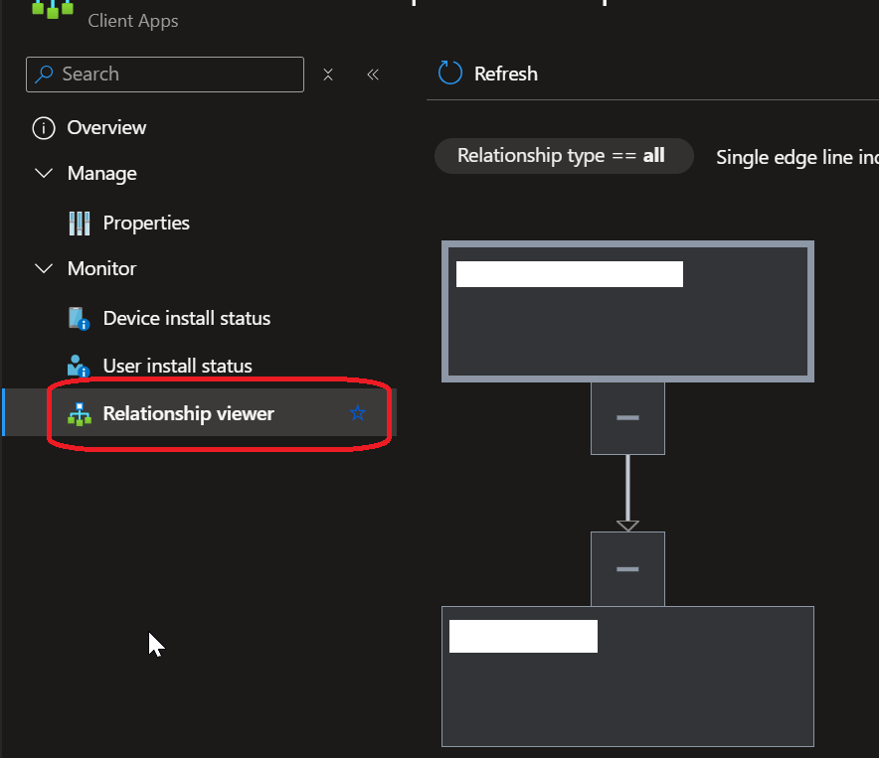The height and width of the screenshot is (758, 879).
Task: Click the Overview info circle icon
Action: (x=43, y=128)
